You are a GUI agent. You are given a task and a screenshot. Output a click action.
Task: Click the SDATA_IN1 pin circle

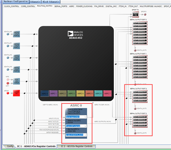(x=8, y=46)
